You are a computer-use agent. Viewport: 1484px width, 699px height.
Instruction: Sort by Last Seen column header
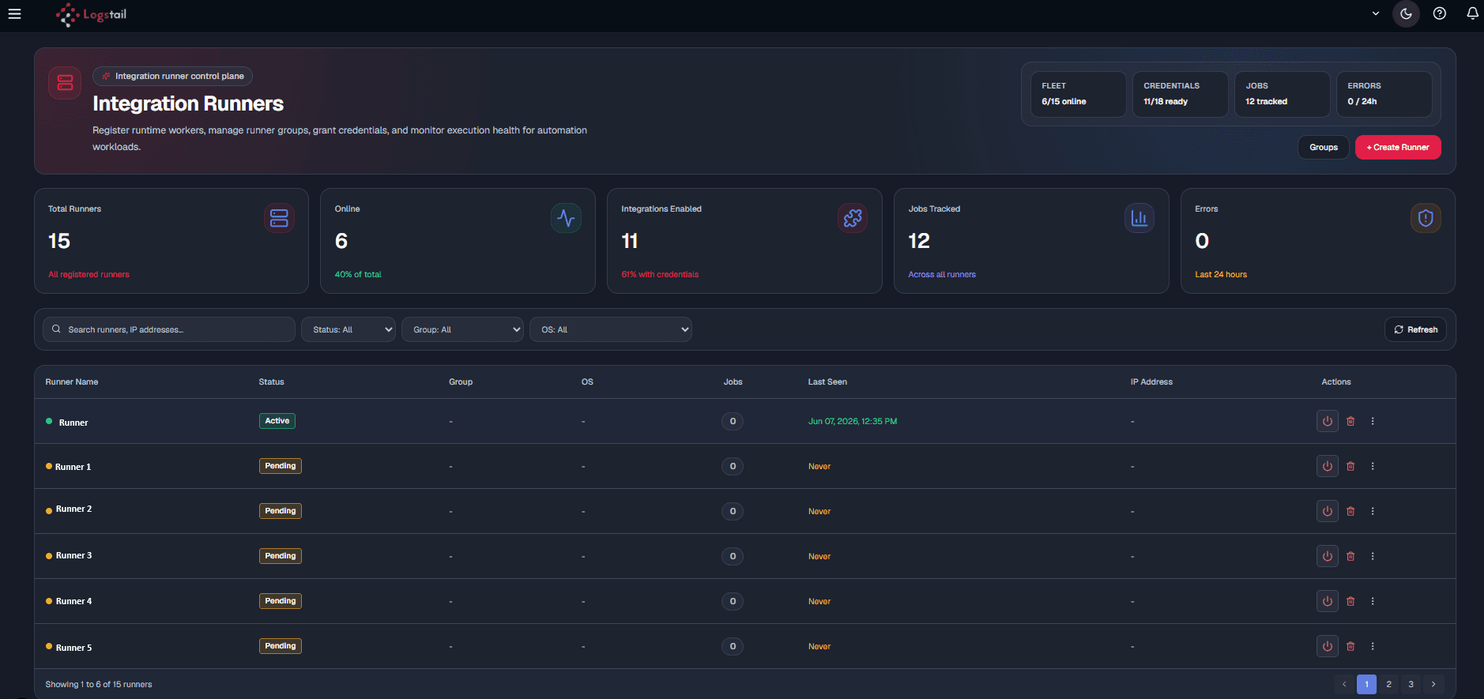(827, 381)
